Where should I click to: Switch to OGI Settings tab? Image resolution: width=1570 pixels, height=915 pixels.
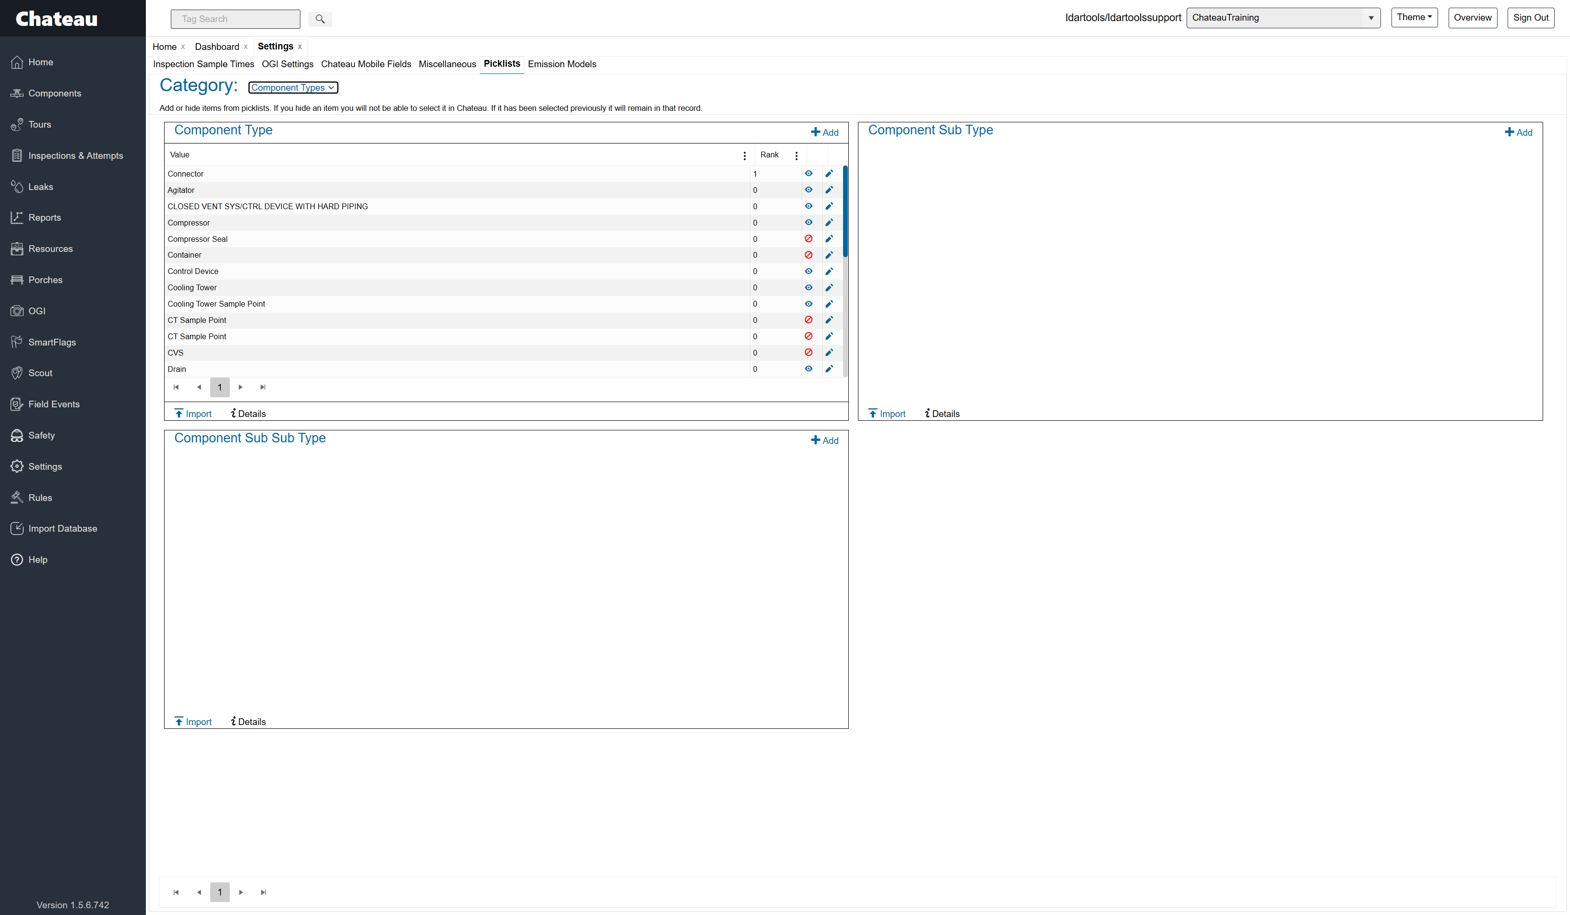287,64
